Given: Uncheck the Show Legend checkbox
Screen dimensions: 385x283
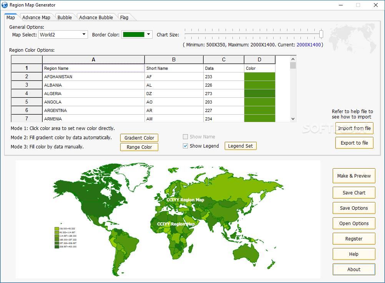Looking at the screenshot, I should click(x=185, y=146).
